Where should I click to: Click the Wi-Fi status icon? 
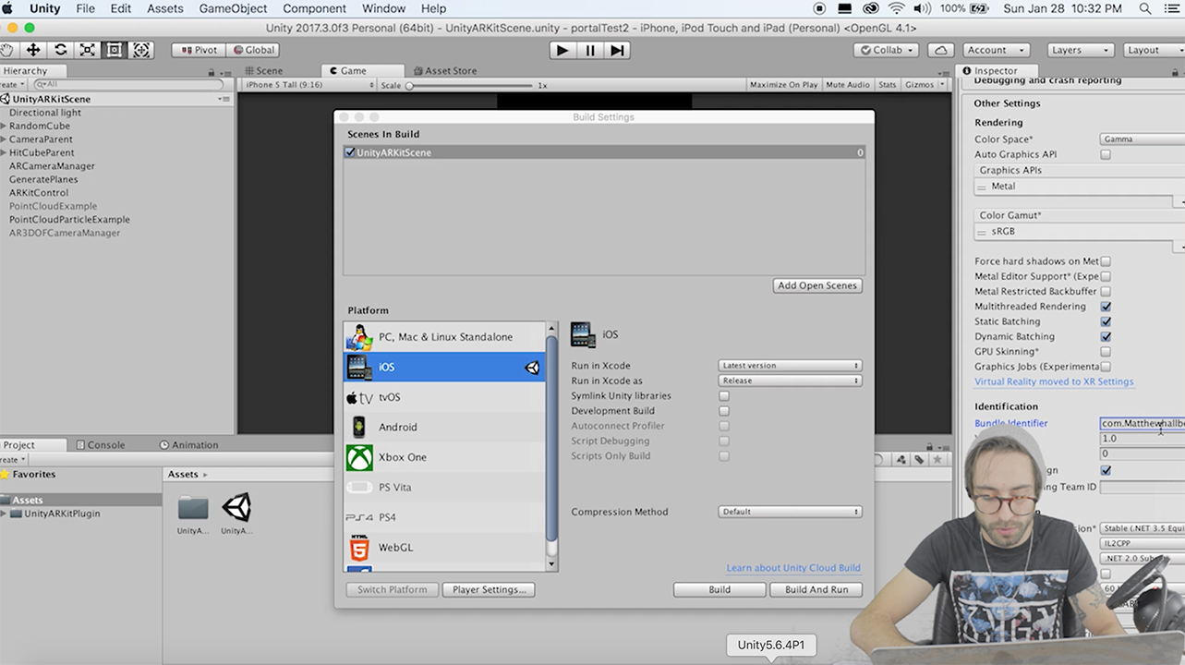click(x=896, y=8)
